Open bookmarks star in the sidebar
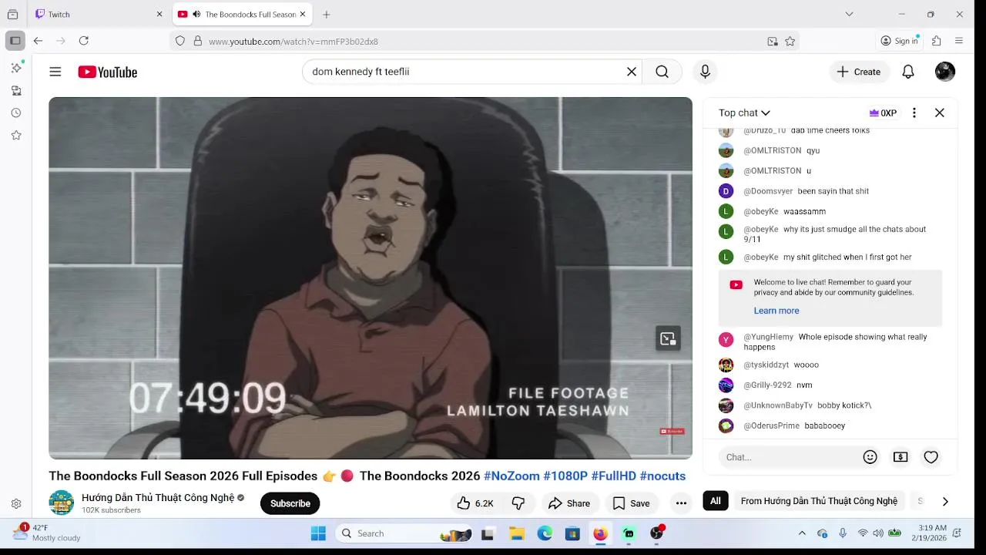Image resolution: width=986 pixels, height=555 pixels. click(x=16, y=135)
